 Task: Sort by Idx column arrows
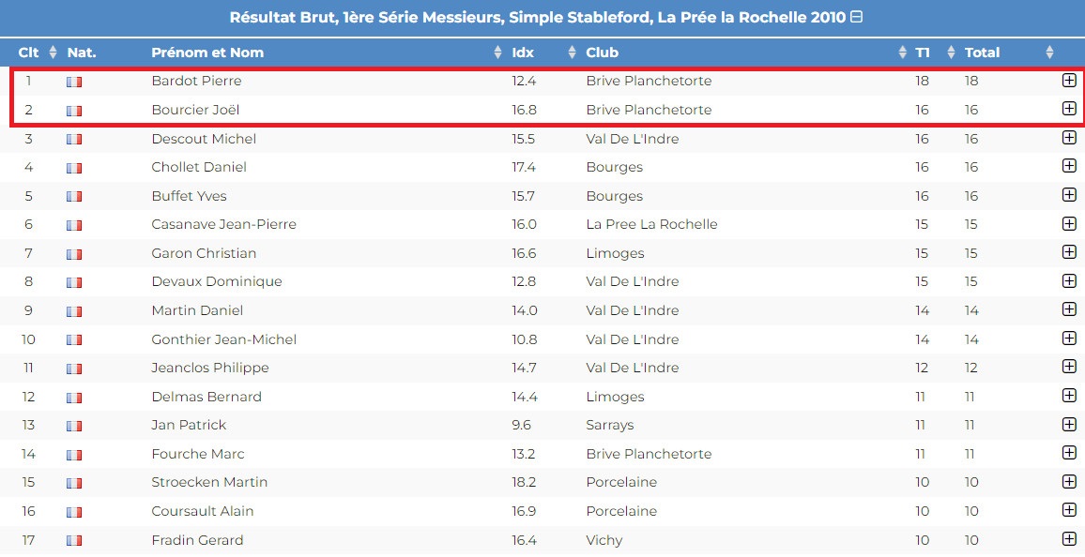point(572,53)
